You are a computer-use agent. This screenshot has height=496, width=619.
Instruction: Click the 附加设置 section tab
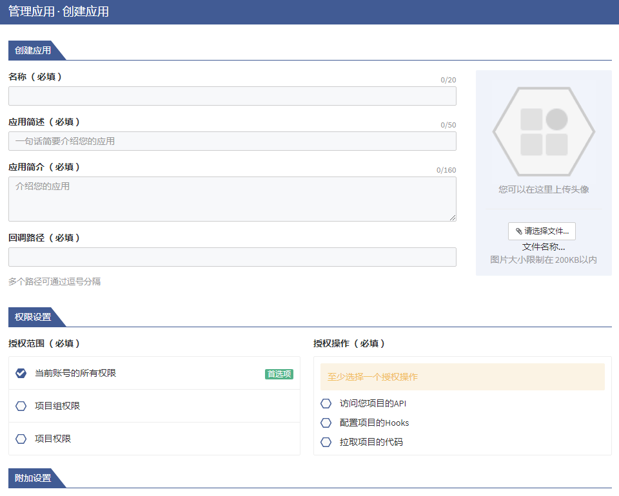click(x=33, y=478)
